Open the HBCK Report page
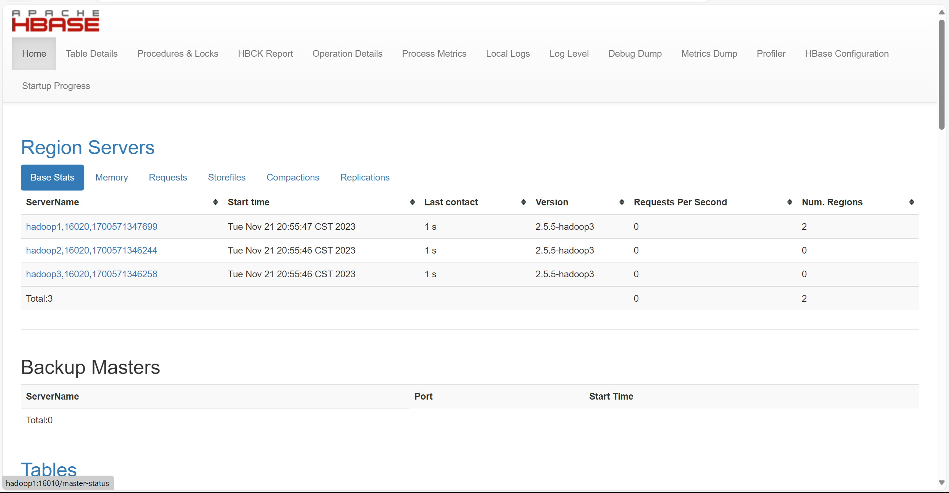Viewport: 949px width, 493px height. [x=265, y=53]
